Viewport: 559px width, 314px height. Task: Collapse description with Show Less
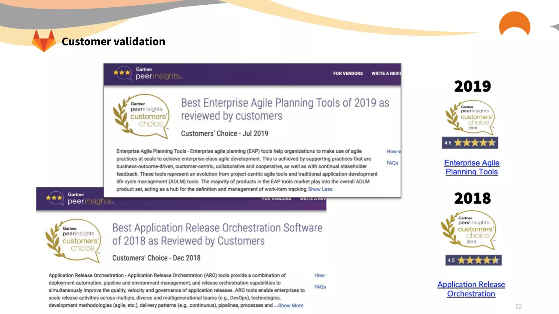click(x=320, y=189)
